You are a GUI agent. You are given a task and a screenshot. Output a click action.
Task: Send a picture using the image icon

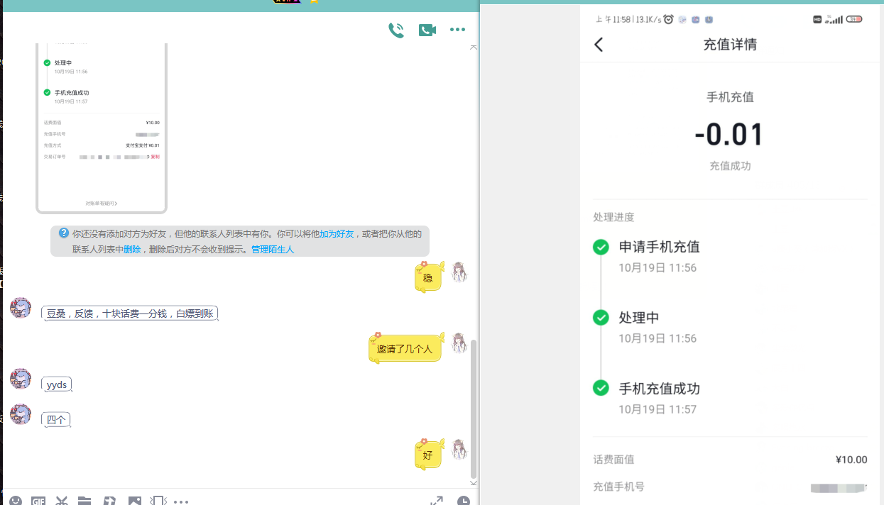click(x=133, y=501)
